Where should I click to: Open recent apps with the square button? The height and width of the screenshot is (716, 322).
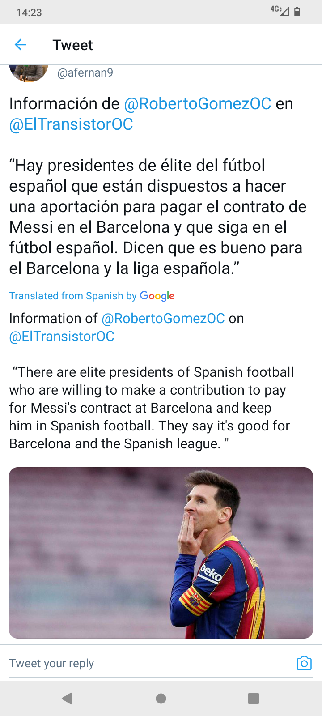tap(254, 699)
